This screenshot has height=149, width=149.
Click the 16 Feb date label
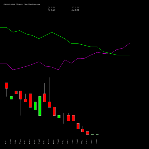(x=77, y=142)
